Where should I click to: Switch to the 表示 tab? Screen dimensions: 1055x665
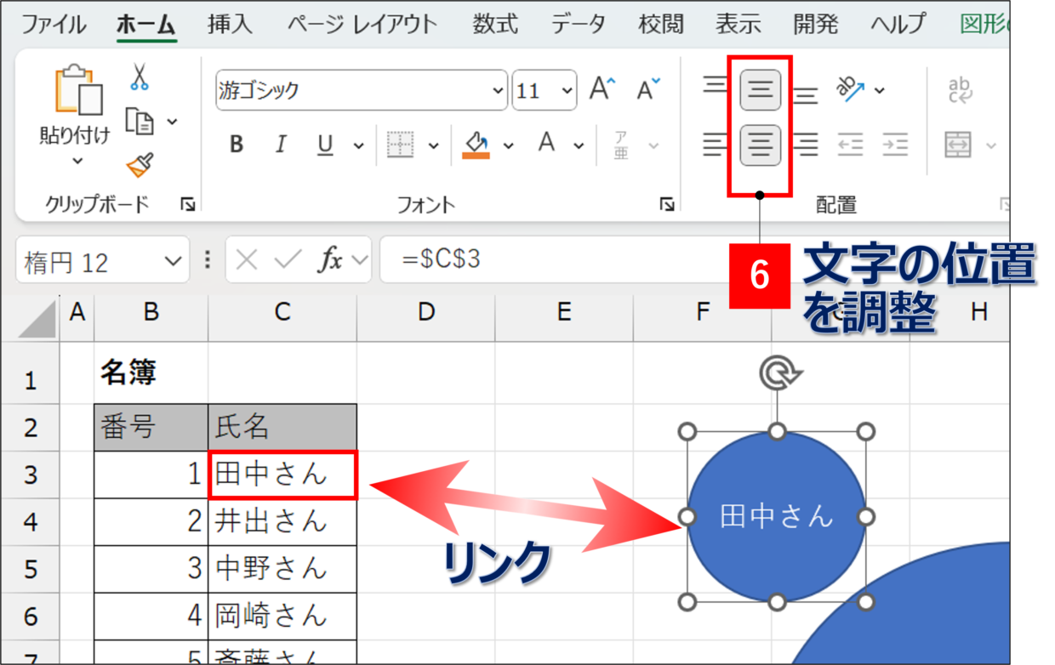coord(738,24)
